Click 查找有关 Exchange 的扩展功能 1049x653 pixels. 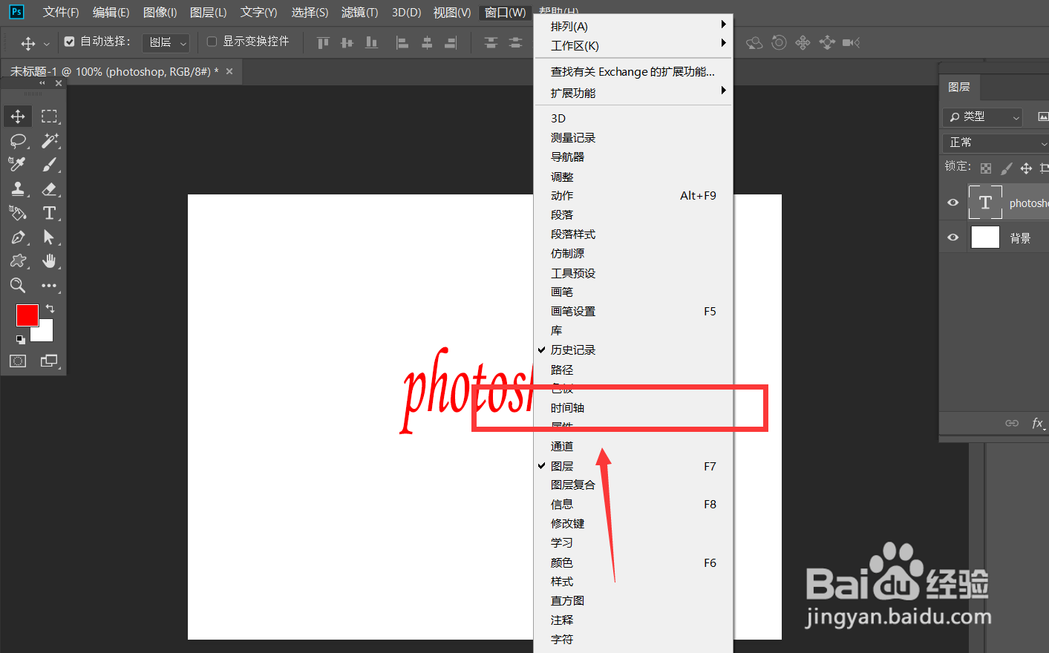[633, 72]
